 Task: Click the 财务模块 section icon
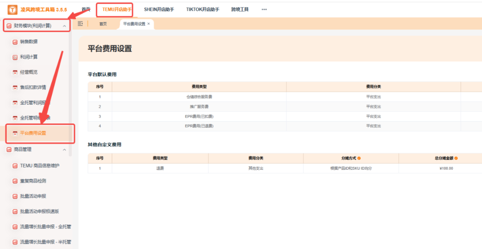click(9, 26)
